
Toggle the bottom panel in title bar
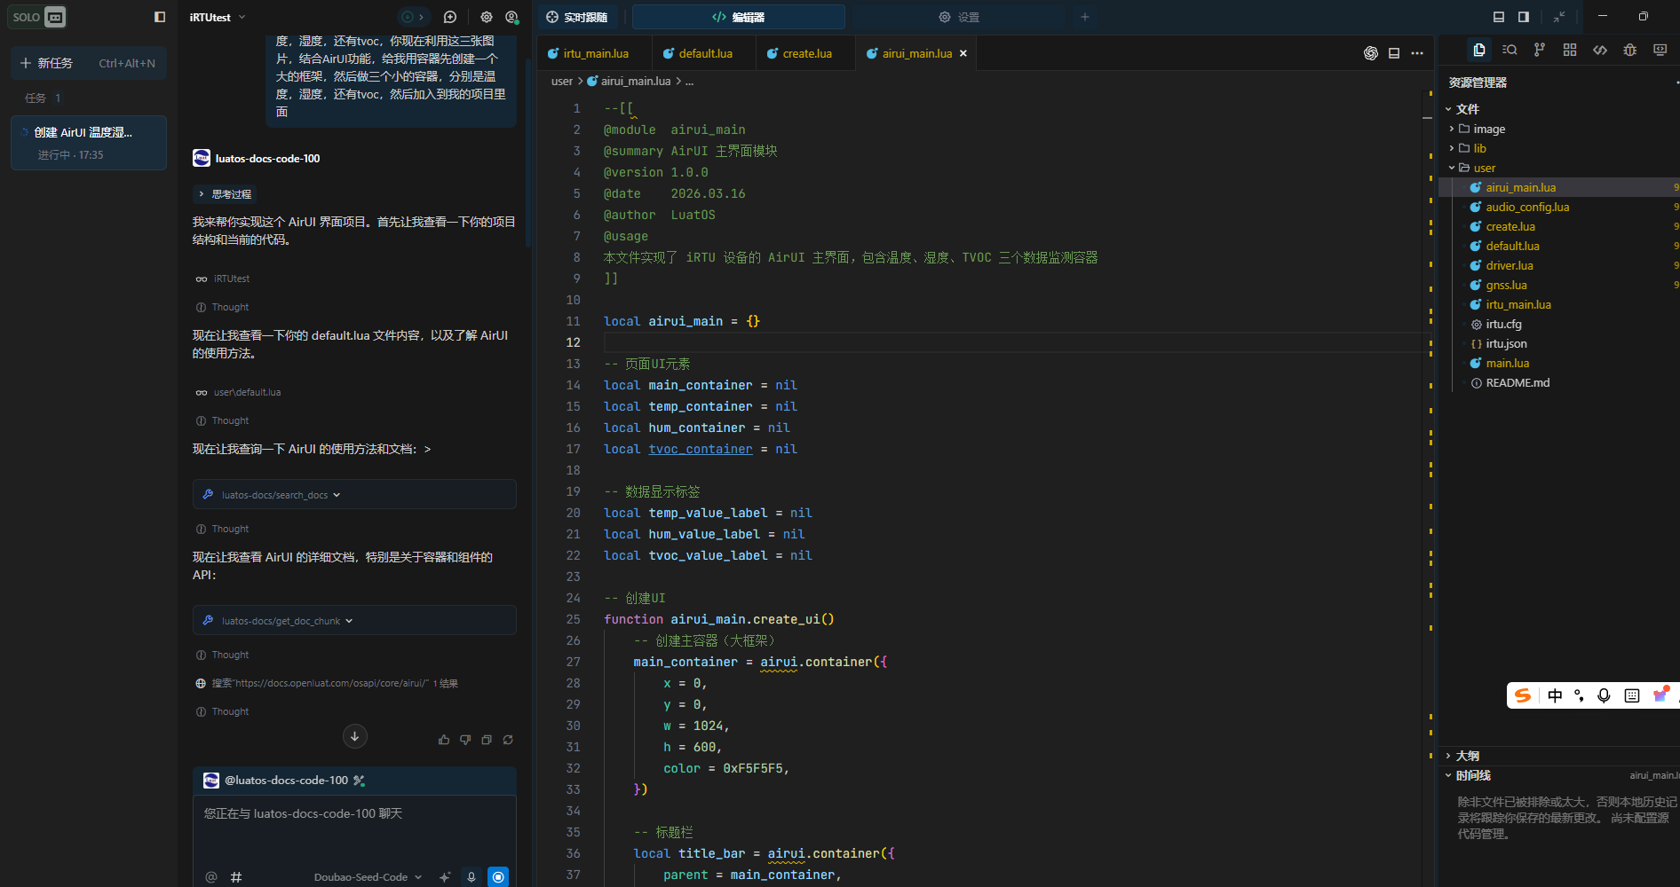point(1499,17)
